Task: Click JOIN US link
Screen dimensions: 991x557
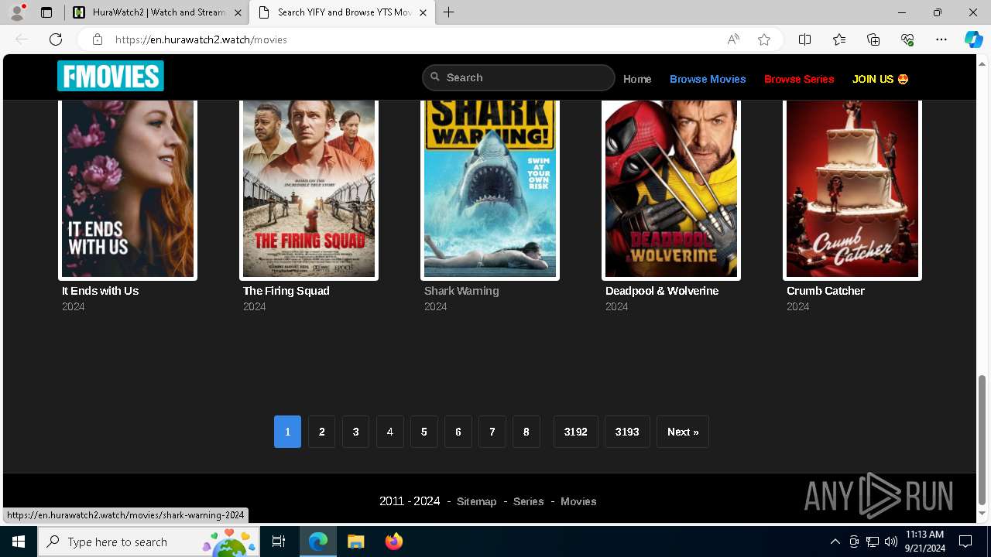Action: [880, 79]
